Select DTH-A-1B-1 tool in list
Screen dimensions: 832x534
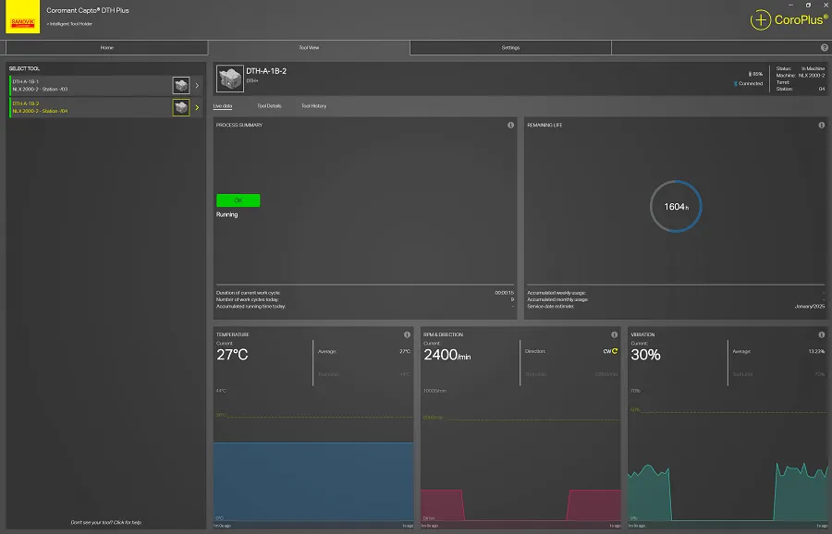pyautogui.click(x=88, y=86)
